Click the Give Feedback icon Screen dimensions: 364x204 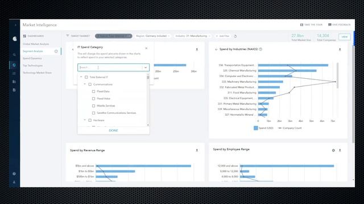tap(330, 24)
